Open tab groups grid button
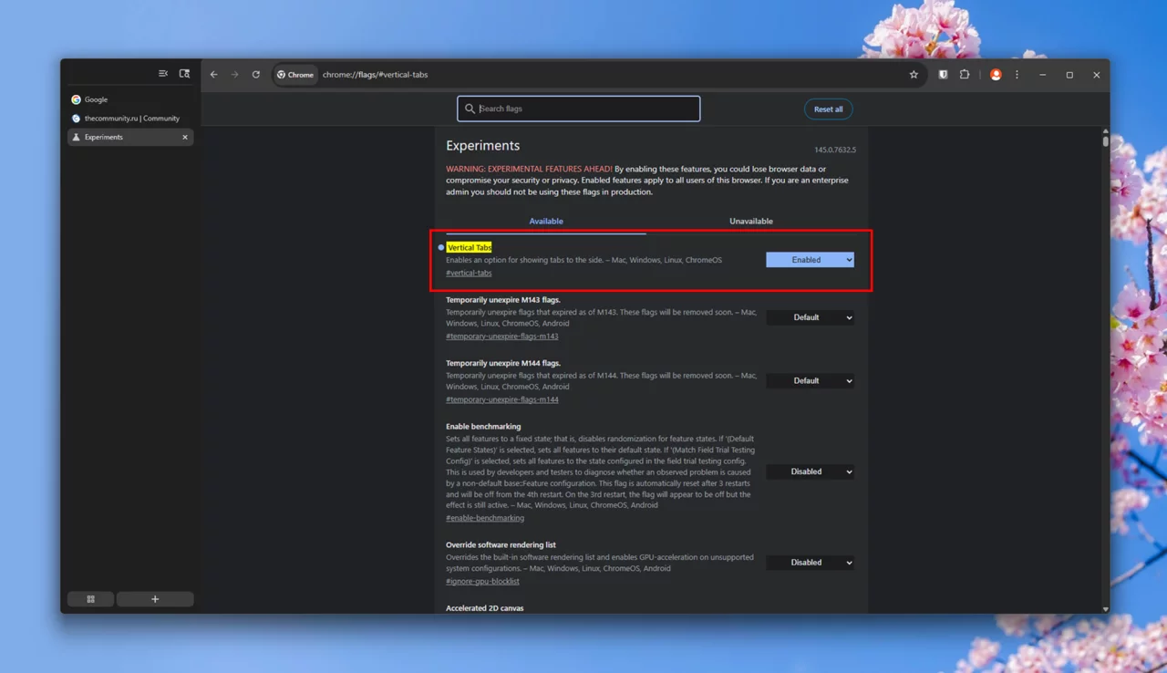 pos(90,599)
